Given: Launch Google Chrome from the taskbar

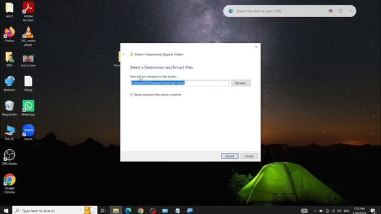Looking at the screenshot, I should click(x=140, y=210).
